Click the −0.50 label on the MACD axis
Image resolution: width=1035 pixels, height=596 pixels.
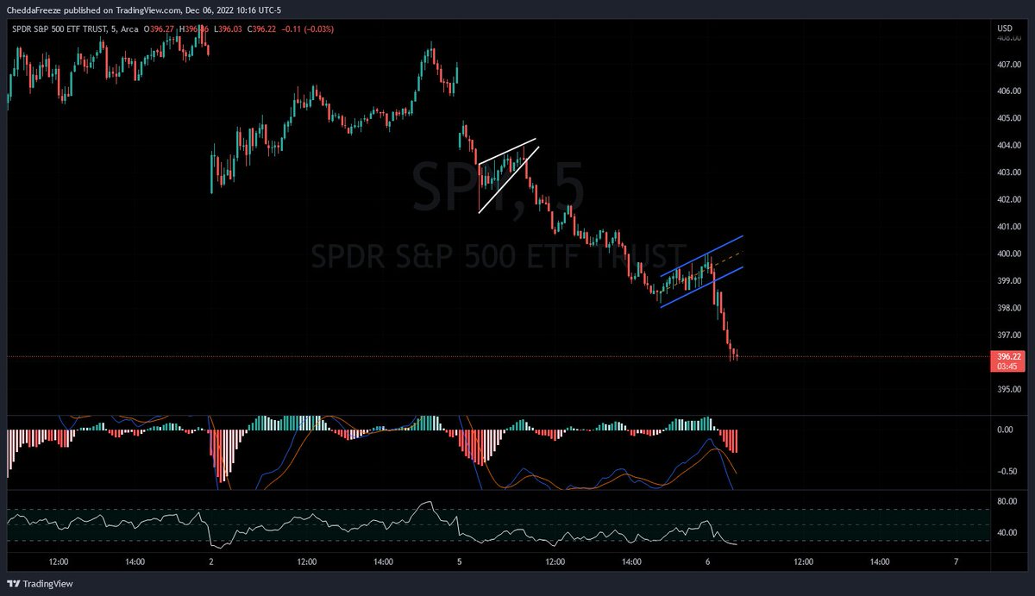pyautogui.click(x=1007, y=472)
